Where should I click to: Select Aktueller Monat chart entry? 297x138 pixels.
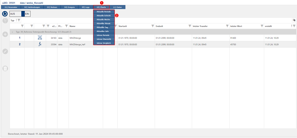104,23
